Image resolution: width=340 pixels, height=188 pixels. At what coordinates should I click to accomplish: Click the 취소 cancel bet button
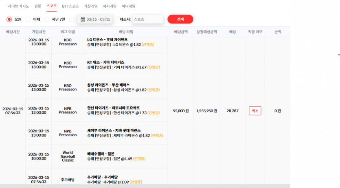pos(255,111)
